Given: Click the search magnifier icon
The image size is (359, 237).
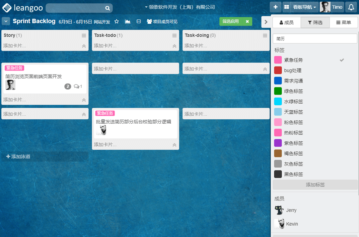Looking at the screenshot, I should point(107,8).
